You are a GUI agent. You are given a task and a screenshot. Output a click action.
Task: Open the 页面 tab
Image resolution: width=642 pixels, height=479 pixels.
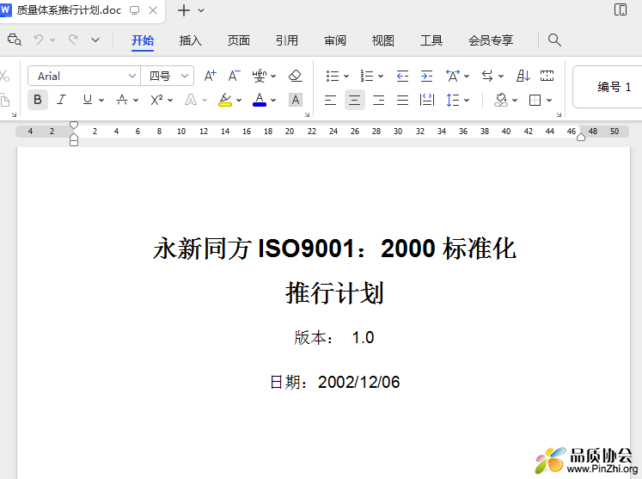click(x=239, y=40)
